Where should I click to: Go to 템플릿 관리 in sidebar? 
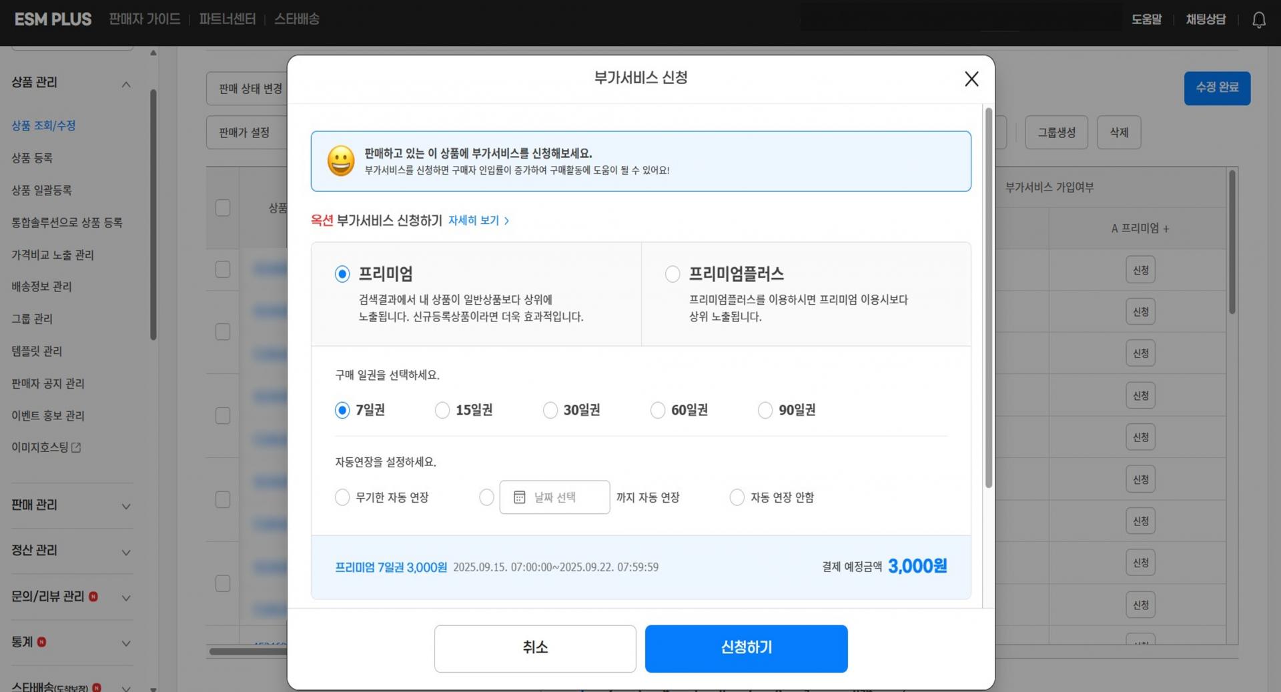coord(37,351)
